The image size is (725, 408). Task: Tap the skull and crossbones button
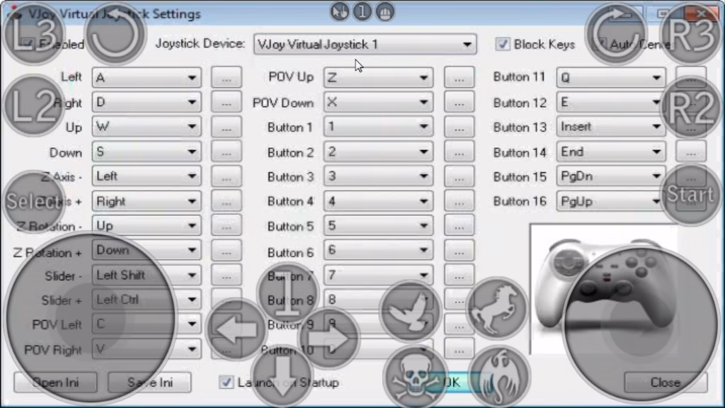[x=415, y=376]
